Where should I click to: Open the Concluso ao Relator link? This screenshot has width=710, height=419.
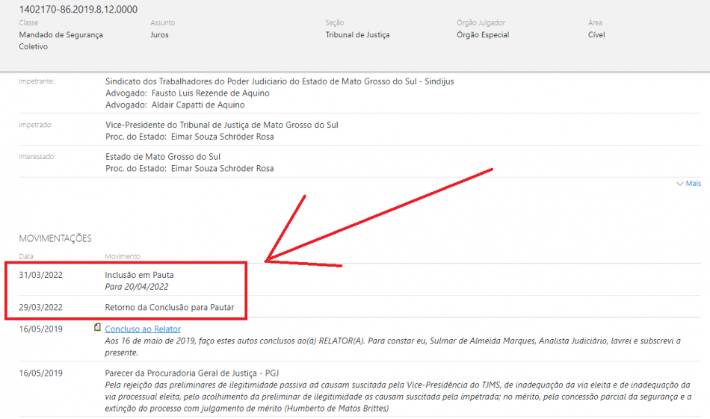(143, 329)
